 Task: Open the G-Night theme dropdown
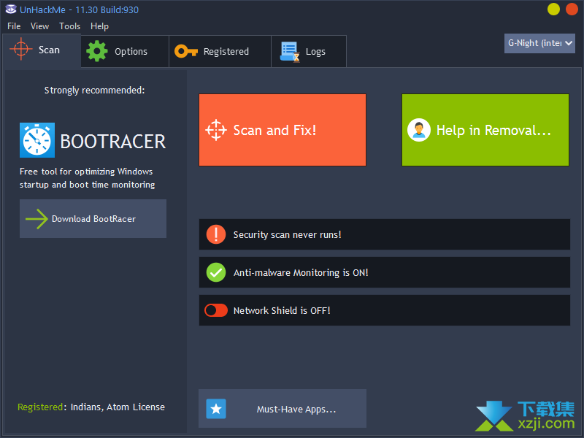pos(539,43)
